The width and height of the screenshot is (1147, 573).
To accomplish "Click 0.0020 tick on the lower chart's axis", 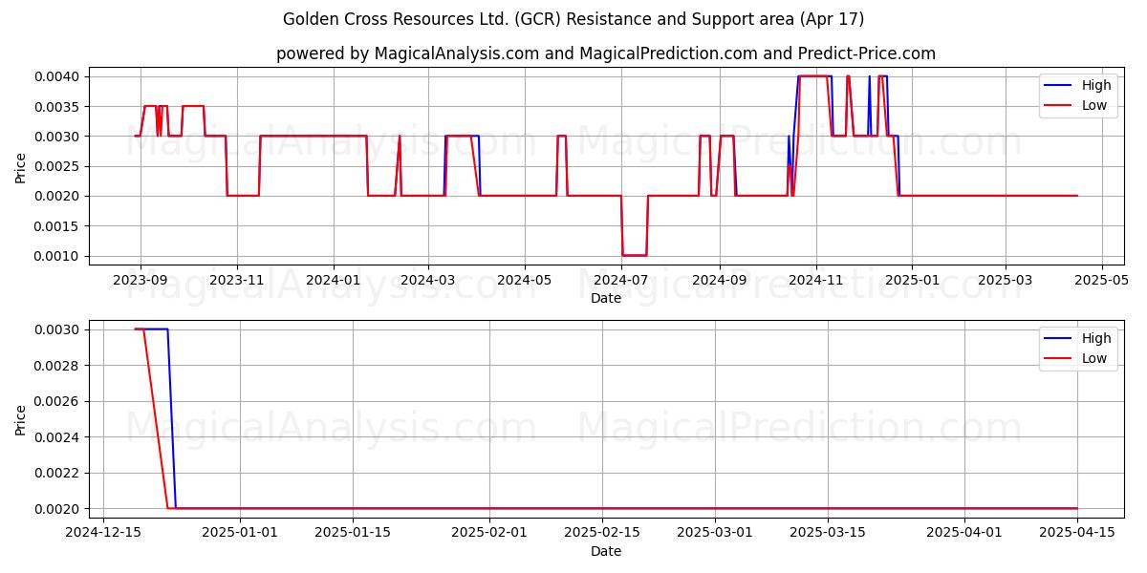I will click(59, 509).
